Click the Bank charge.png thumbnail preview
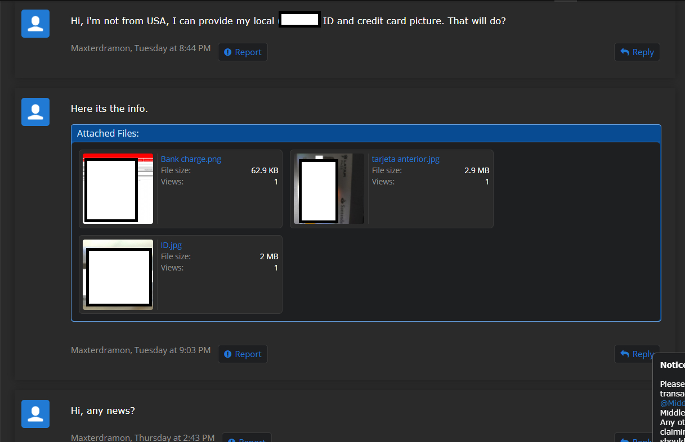685x442 pixels. click(x=118, y=188)
